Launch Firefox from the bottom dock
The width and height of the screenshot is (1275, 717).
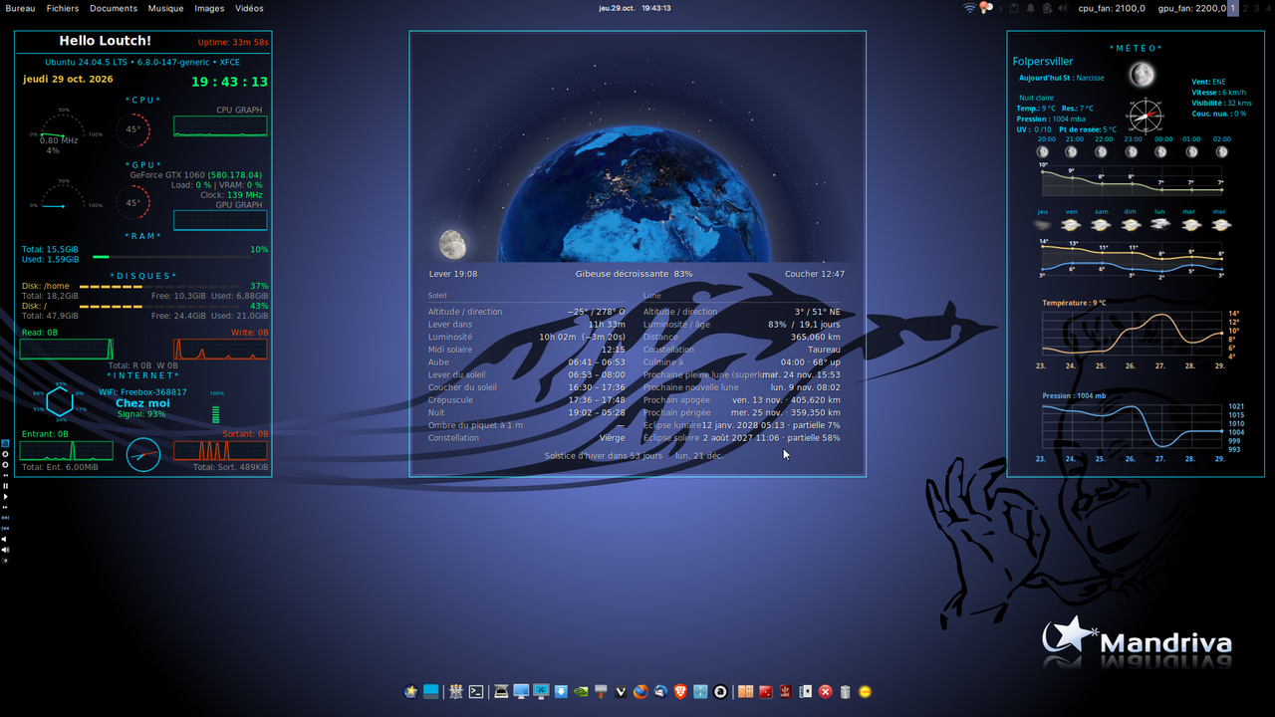(x=640, y=691)
